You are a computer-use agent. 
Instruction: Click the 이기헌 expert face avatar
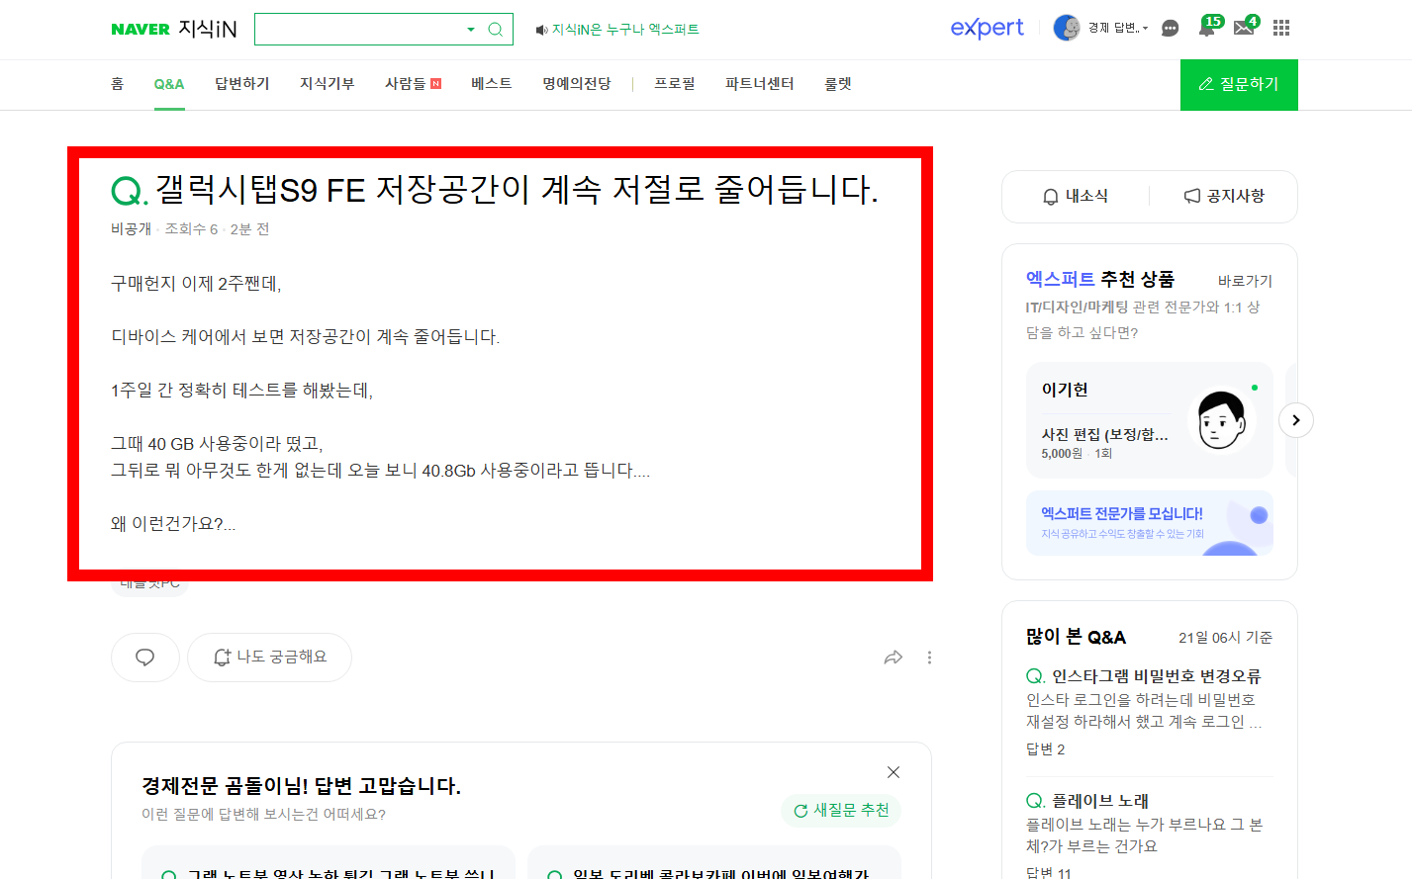click(1222, 419)
